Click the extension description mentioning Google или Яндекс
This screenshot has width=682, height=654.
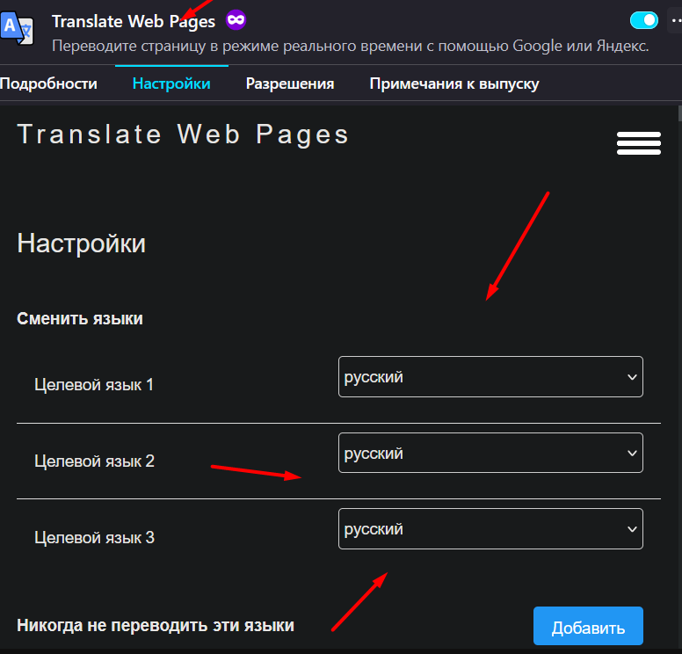click(x=350, y=46)
